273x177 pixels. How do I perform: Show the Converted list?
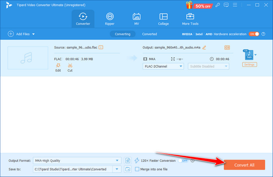[149, 34]
